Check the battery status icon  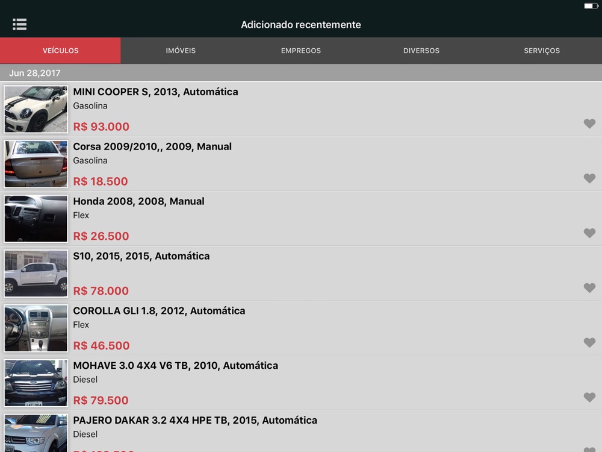(591, 6)
